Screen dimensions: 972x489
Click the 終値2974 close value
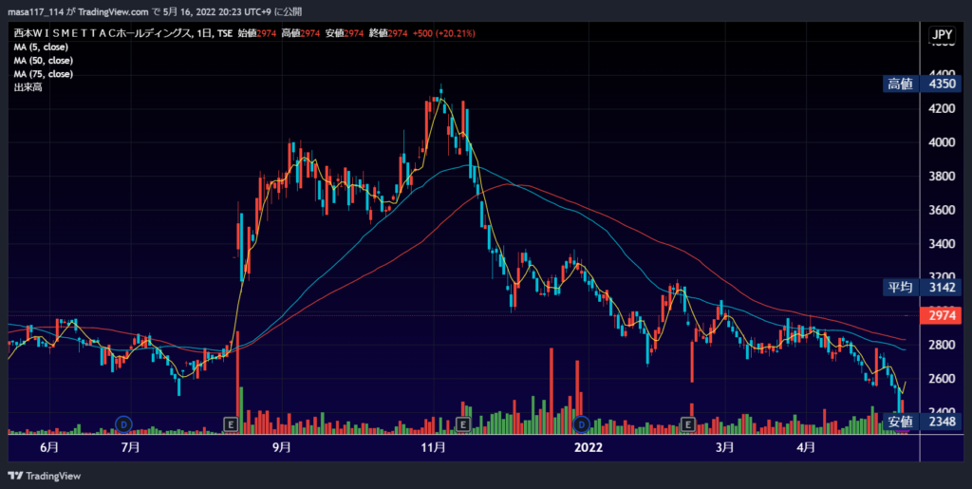388,33
